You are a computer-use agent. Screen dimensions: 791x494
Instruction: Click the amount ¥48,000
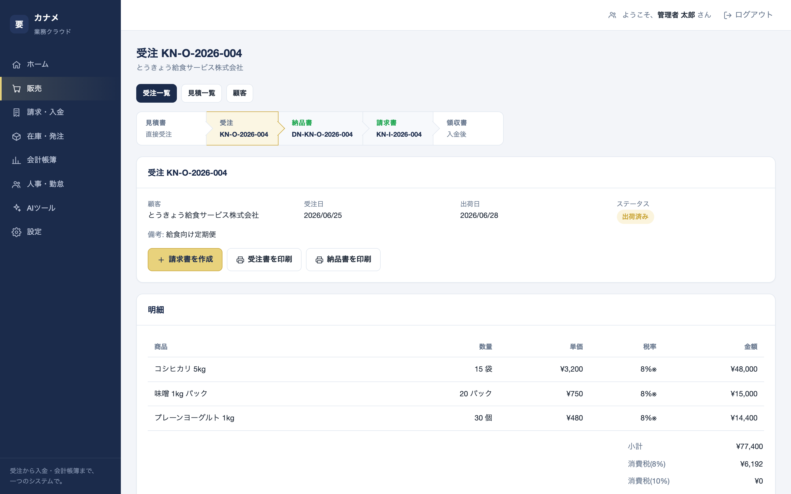click(744, 369)
